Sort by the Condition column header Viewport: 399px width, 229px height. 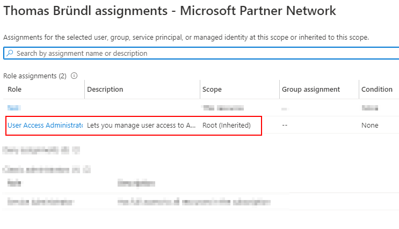click(x=377, y=89)
